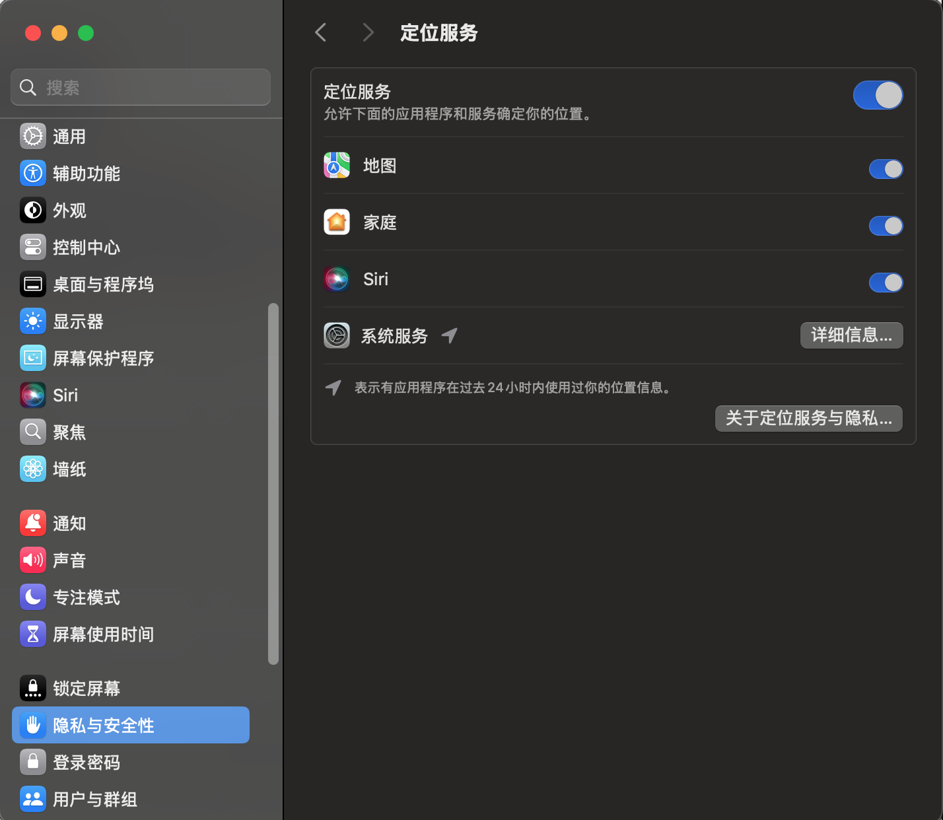The width and height of the screenshot is (943, 820).
Task: Click the Home (家庭) app icon
Action: [337, 222]
